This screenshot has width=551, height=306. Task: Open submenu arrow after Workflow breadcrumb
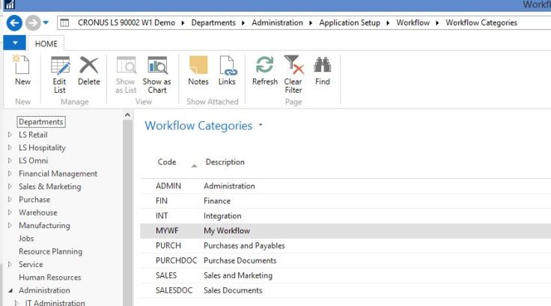437,23
